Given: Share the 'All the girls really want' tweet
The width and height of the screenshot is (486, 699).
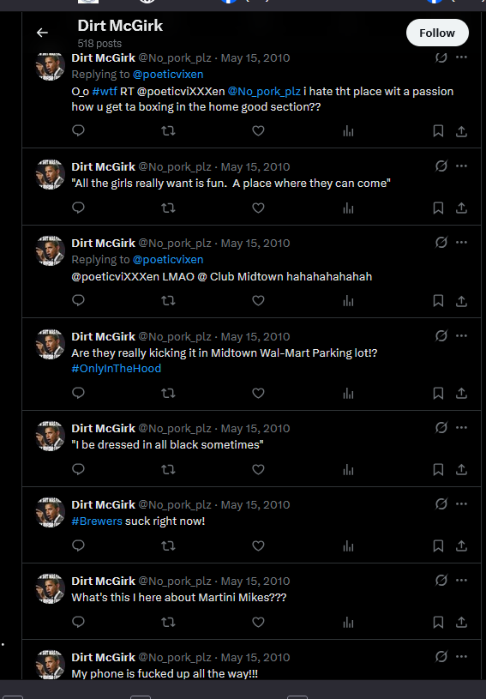Looking at the screenshot, I should [461, 208].
